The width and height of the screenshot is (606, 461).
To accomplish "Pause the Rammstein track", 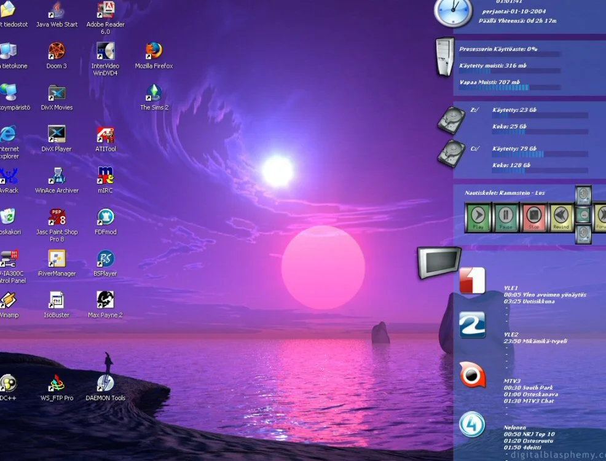I will tap(505, 217).
